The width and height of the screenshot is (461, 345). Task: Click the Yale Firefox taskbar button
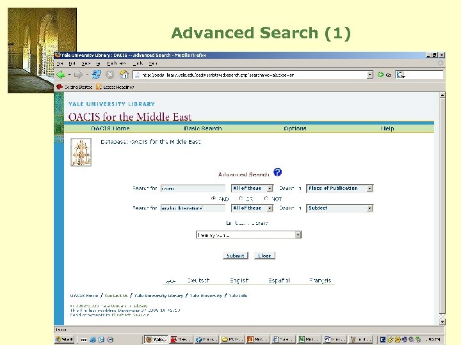coord(156,339)
